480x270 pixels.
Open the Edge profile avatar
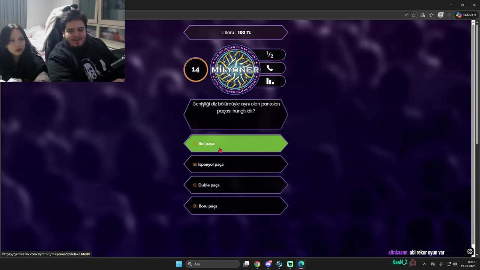click(x=441, y=15)
